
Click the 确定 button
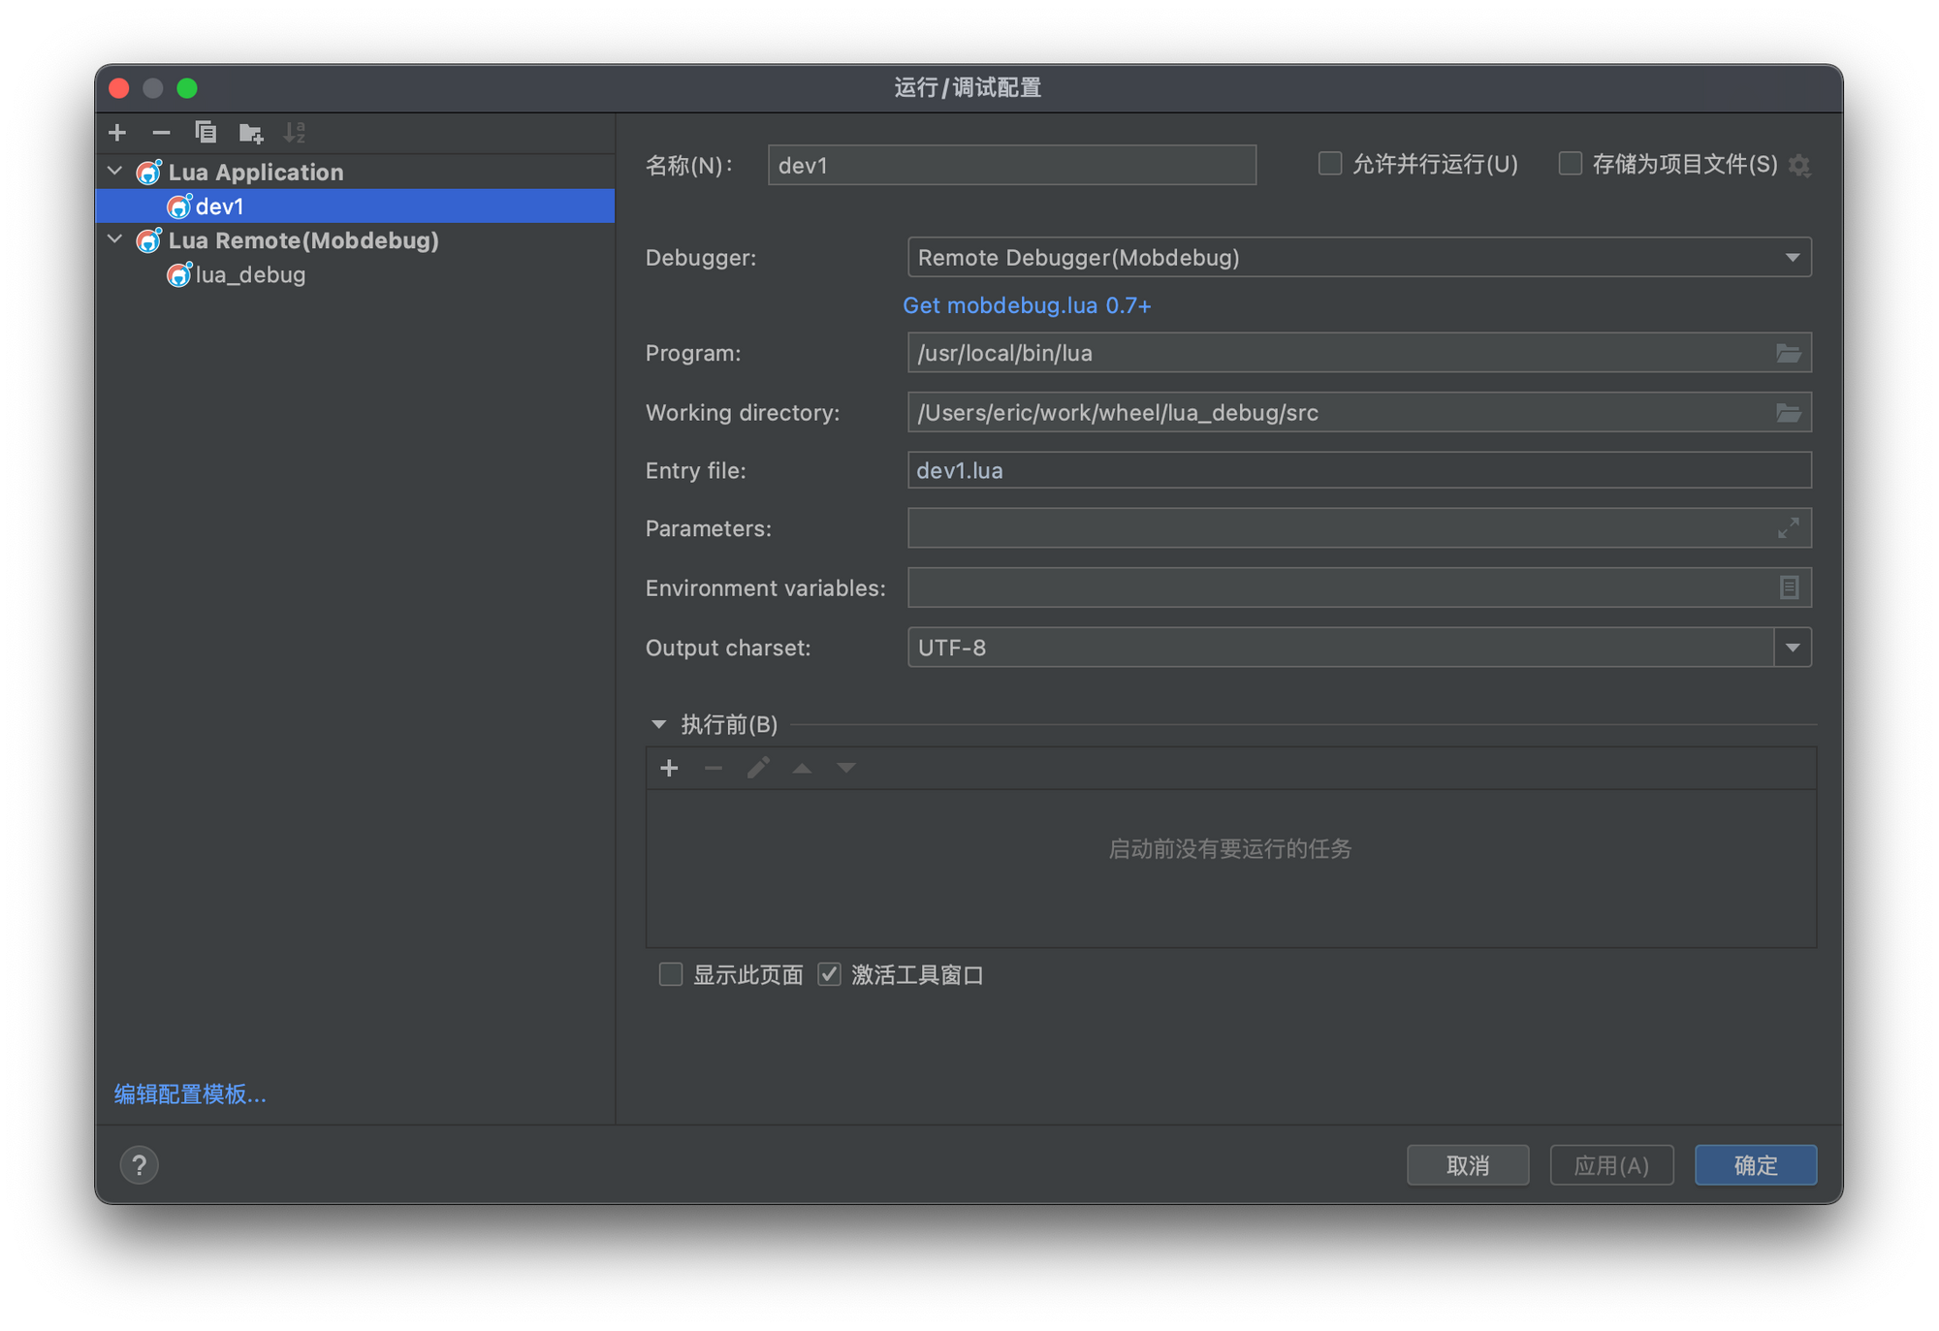pos(1755,1165)
